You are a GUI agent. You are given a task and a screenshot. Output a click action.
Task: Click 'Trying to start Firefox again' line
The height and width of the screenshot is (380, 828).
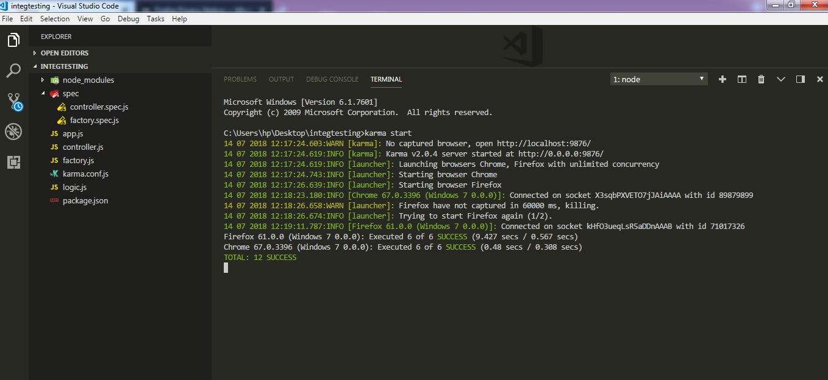click(x=388, y=216)
